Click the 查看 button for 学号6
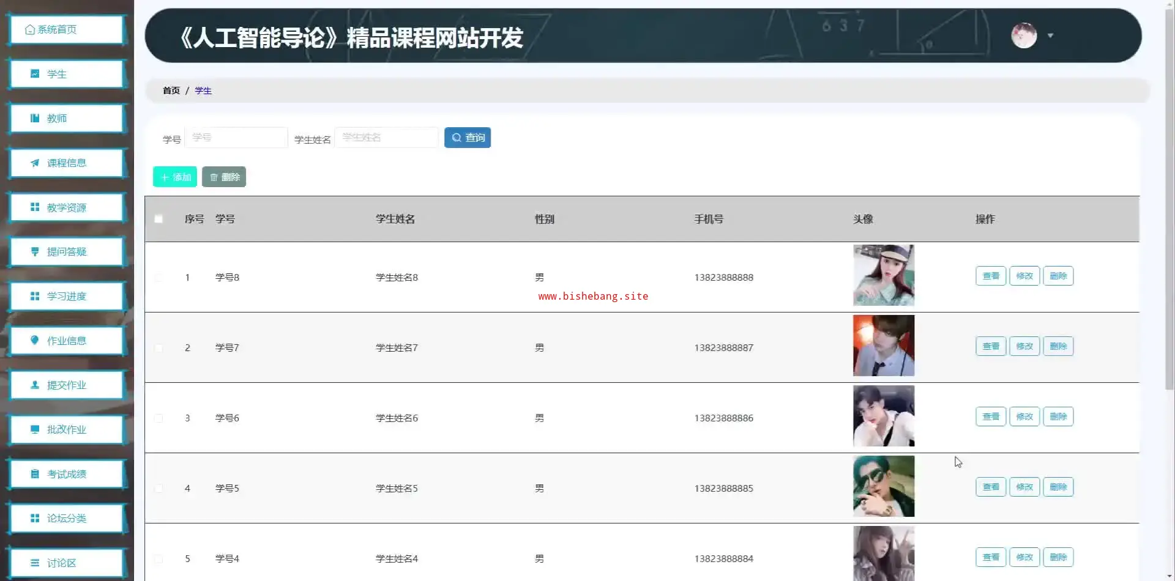The image size is (1175, 581). pos(991,416)
